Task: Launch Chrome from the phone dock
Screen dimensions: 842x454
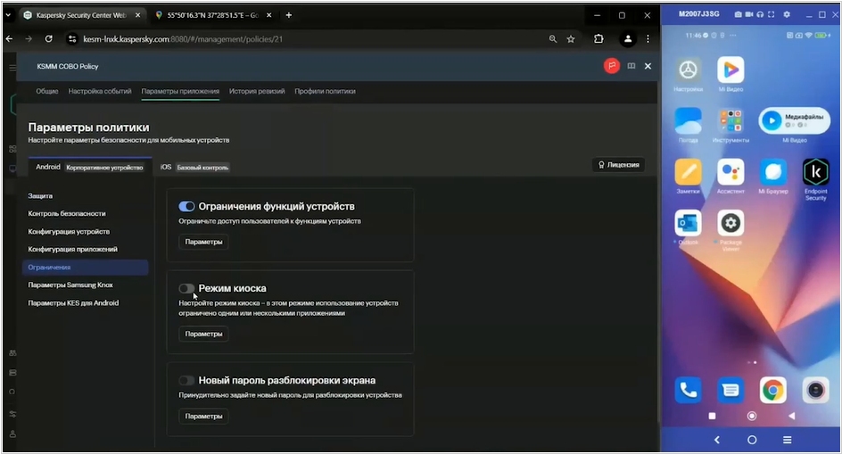Action: [x=772, y=390]
